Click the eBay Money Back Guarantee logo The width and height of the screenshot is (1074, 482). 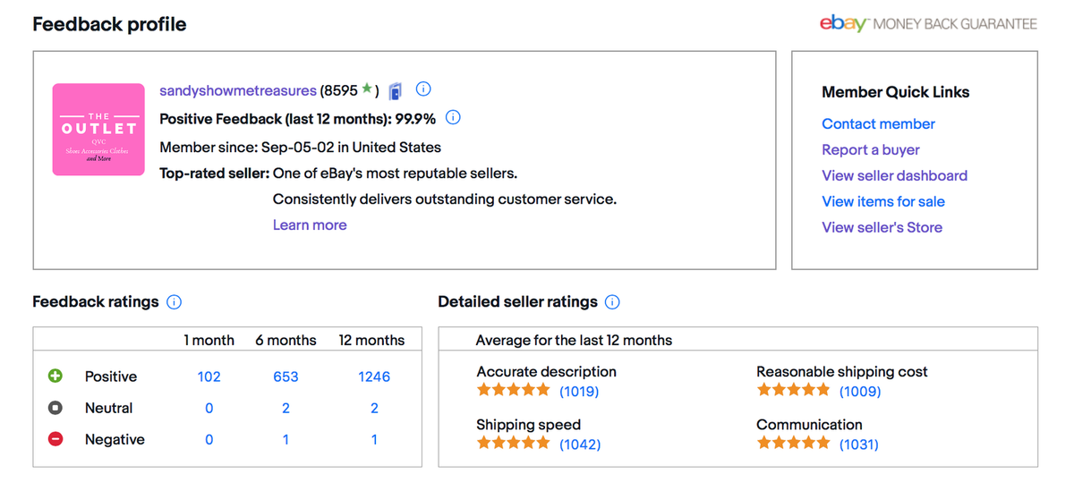[928, 24]
